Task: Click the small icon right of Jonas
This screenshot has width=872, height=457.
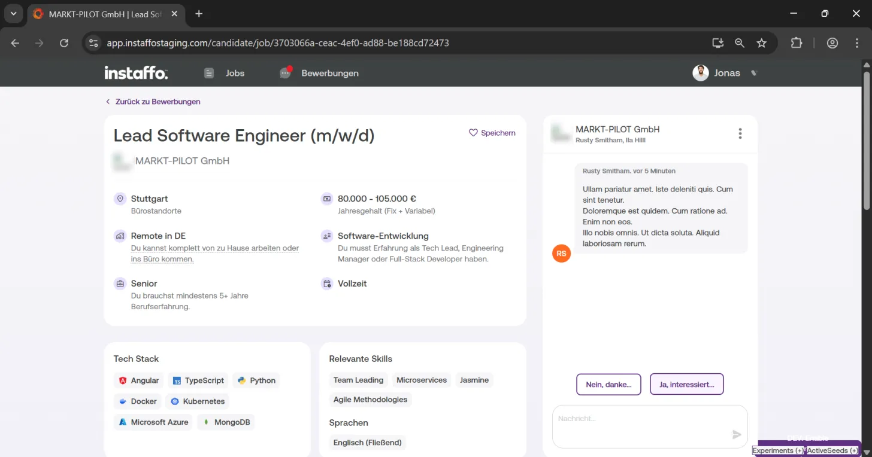Action: tap(754, 73)
